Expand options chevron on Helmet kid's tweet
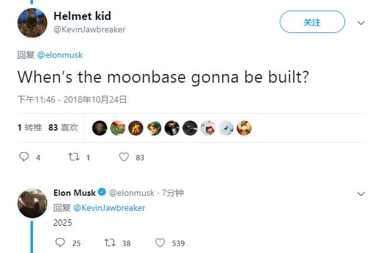 [361, 22]
